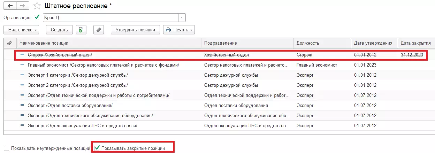Enable Показывать неутвержденные позиции checkbox

(7, 148)
